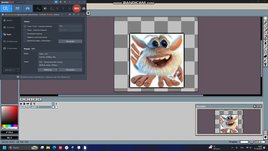Toggle all layers lock in timeline header
Screen dimensions: 268x151
coord(24,104)
